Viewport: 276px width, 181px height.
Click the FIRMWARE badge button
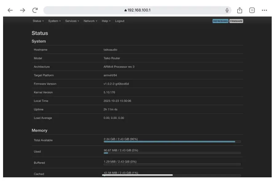(x=236, y=21)
